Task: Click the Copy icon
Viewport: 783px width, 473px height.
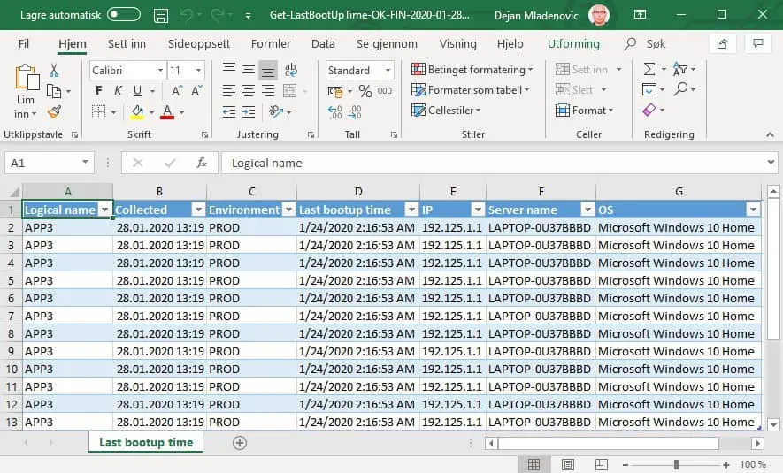Action: coord(53,91)
